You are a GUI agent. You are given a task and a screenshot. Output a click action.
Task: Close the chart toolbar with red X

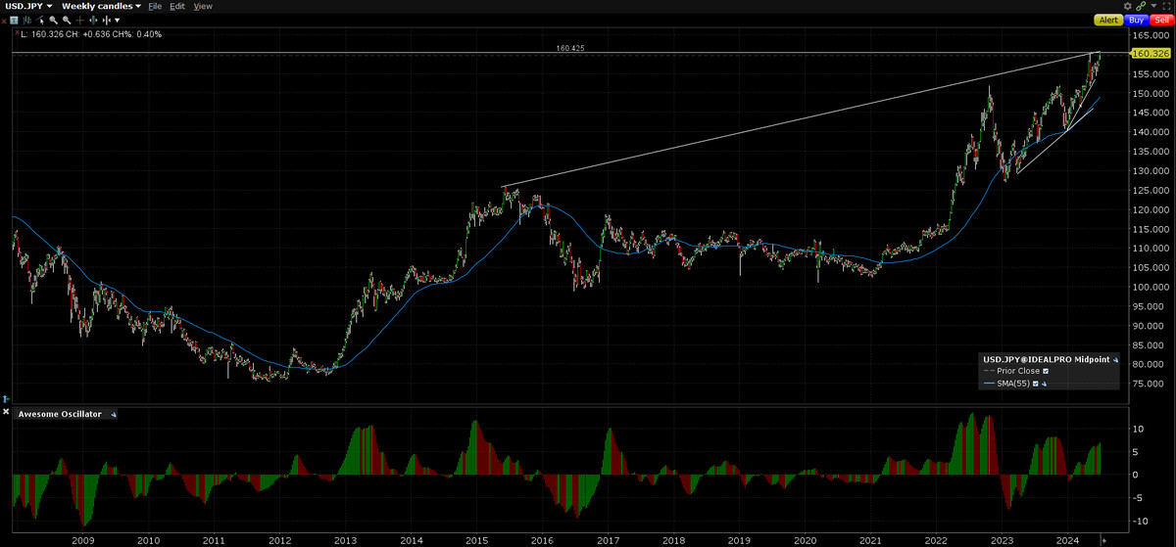pos(4,21)
